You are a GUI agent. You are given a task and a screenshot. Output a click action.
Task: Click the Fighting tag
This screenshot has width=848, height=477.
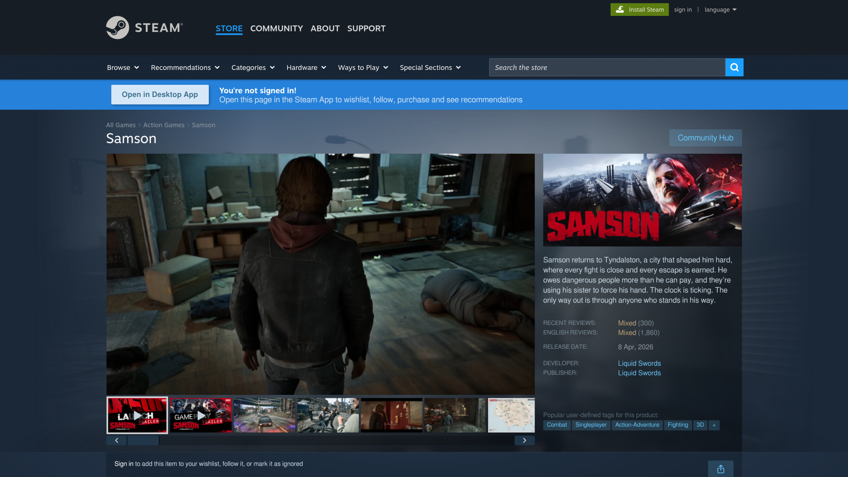(678, 425)
